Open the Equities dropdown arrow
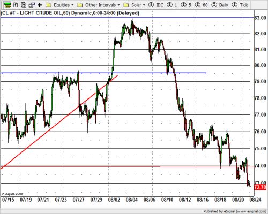 pyautogui.click(x=72, y=5)
